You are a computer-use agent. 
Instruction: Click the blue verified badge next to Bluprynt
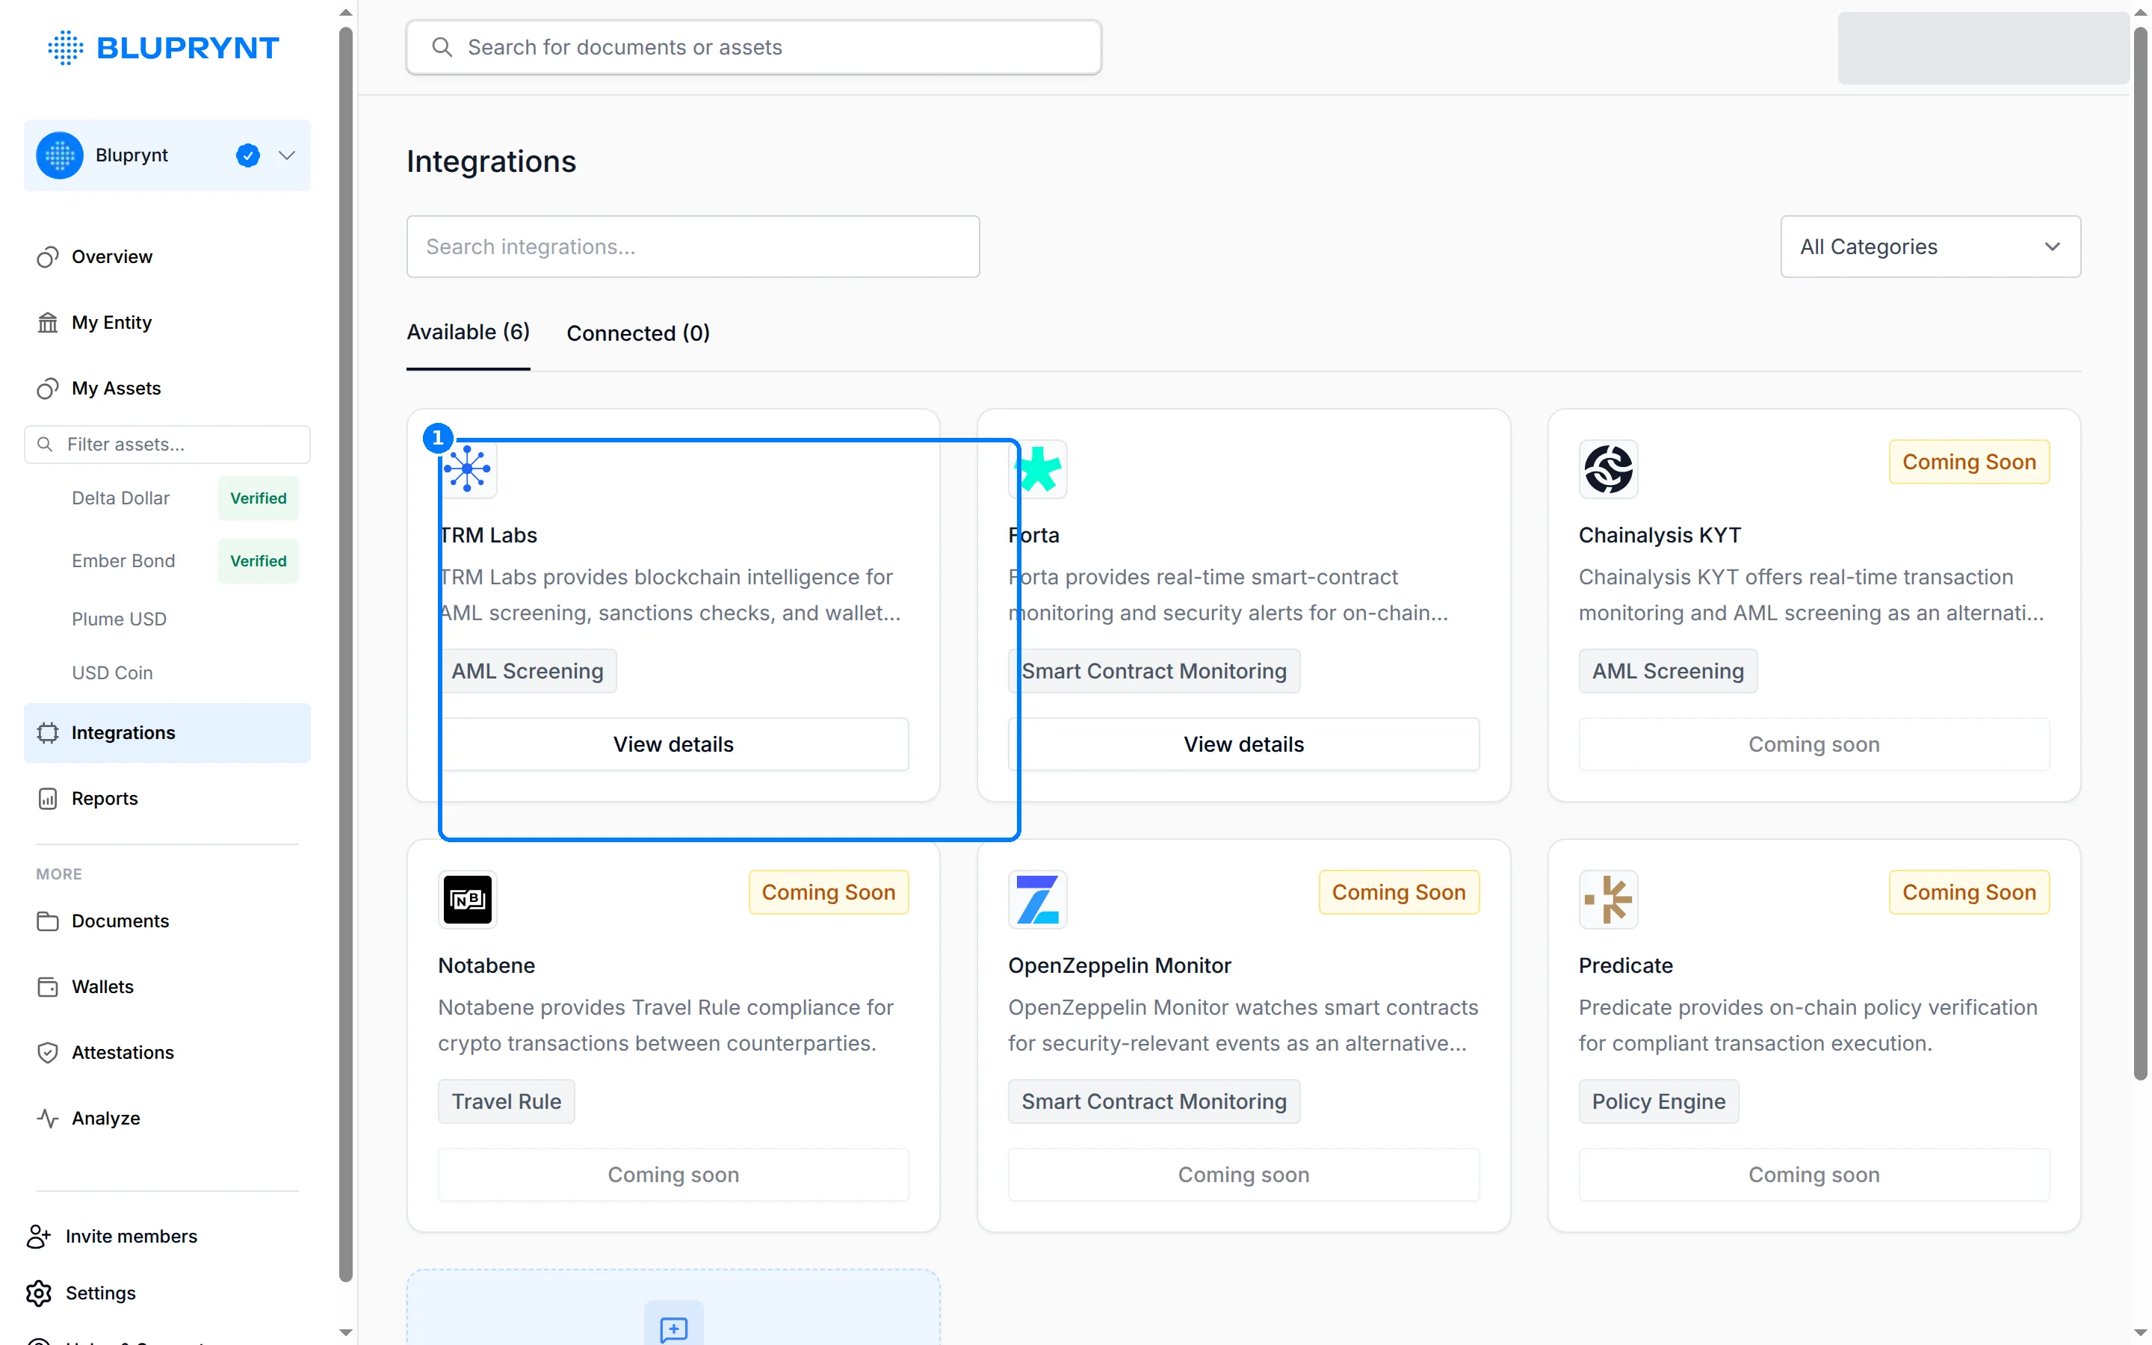[248, 155]
